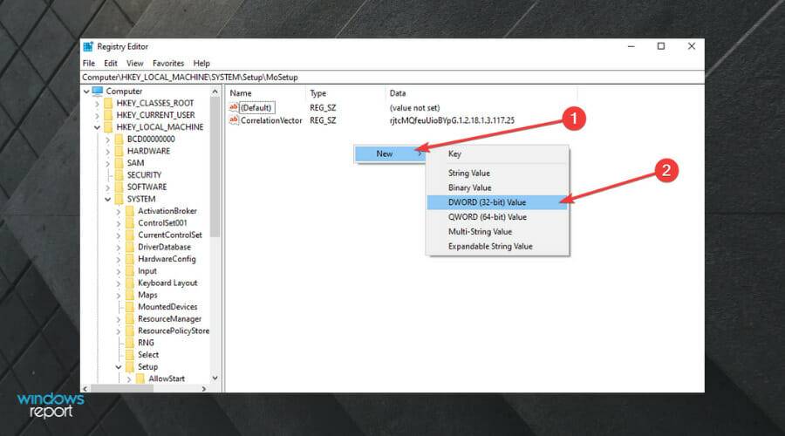Viewport: 785px width, 436px height.
Task: Open the Help menu
Action: tap(201, 64)
